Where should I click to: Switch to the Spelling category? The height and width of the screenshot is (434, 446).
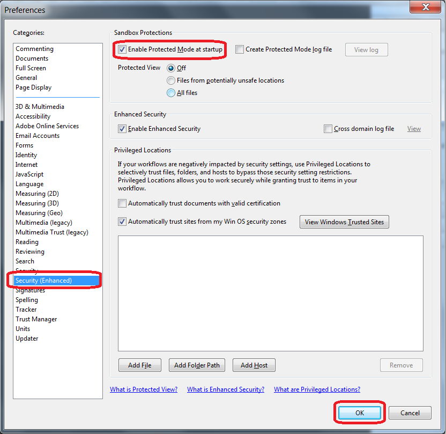point(27,299)
